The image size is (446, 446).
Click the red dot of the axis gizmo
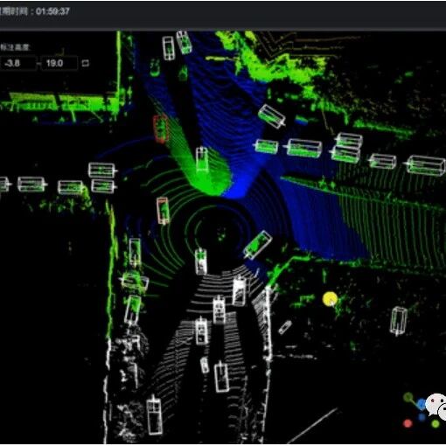[x=408, y=423]
